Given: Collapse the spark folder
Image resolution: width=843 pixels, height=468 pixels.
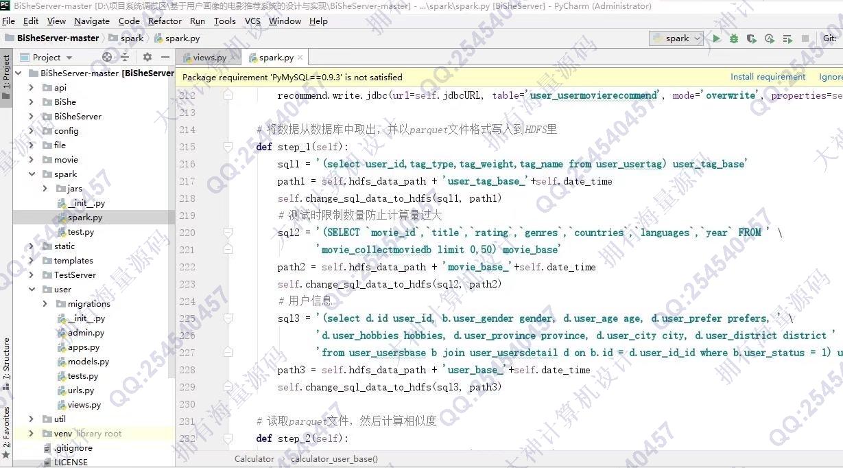Looking at the screenshot, I should [x=32, y=174].
